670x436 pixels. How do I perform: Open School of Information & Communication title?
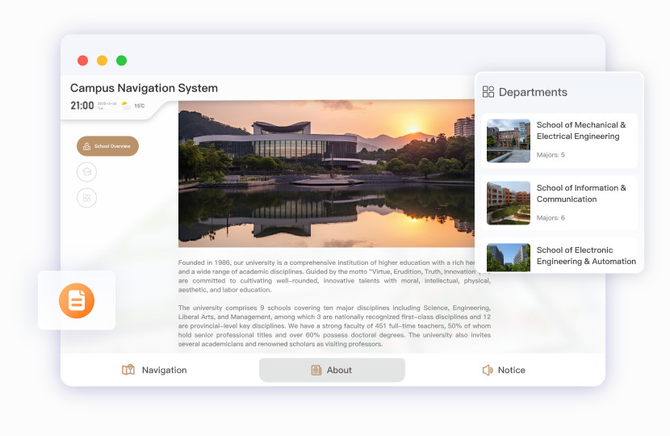581,194
